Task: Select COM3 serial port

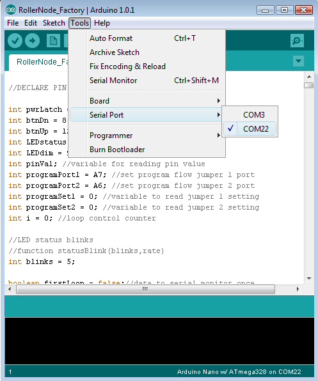Action: (x=250, y=114)
